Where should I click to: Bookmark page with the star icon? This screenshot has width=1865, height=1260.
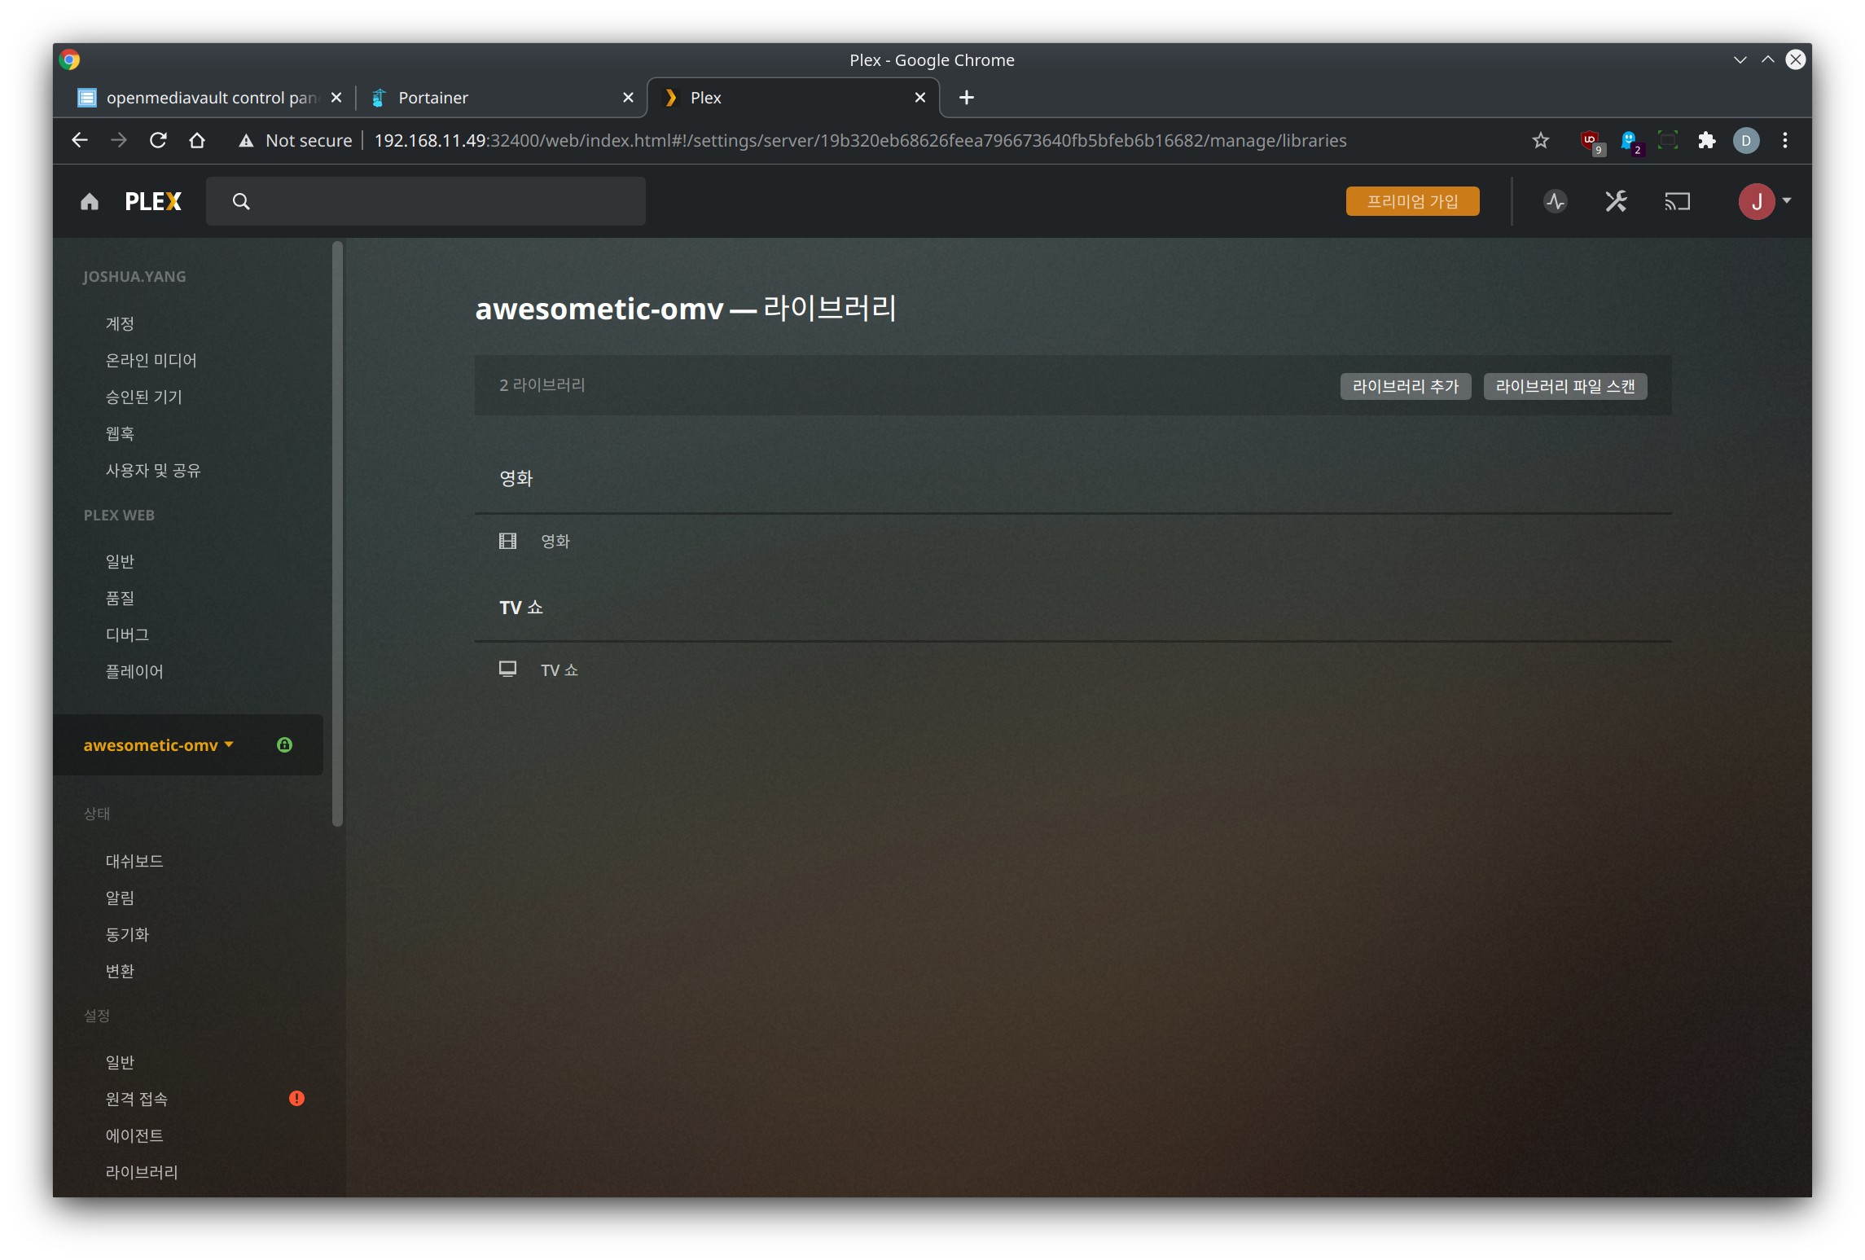pyautogui.click(x=1540, y=140)
